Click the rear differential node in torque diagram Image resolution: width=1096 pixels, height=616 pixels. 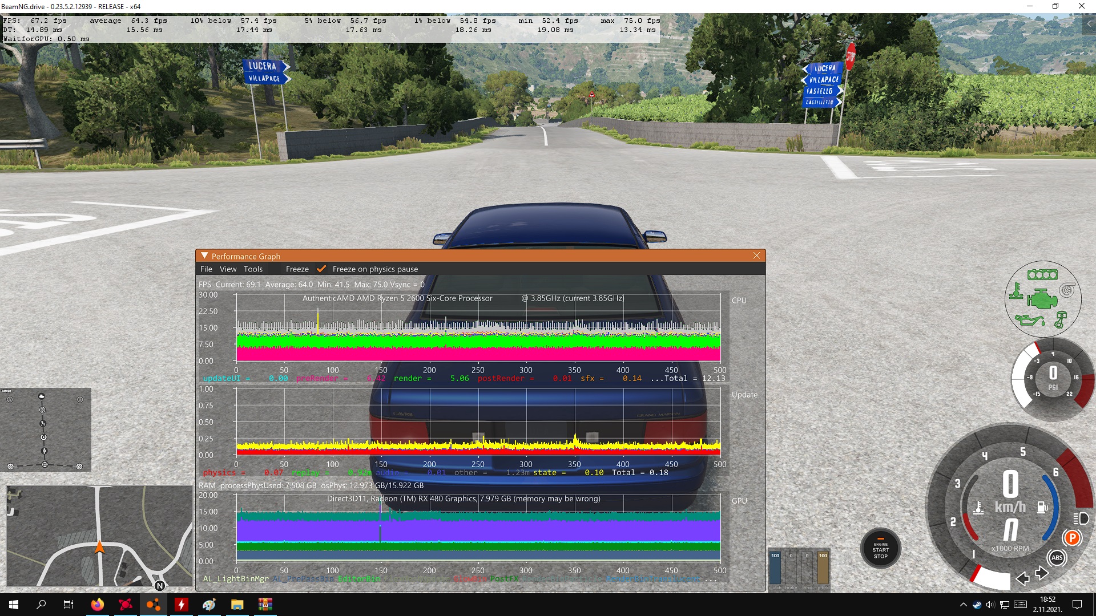coord(45,465)
